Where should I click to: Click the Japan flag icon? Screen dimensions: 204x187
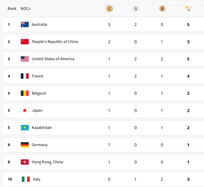click(25, 110)
